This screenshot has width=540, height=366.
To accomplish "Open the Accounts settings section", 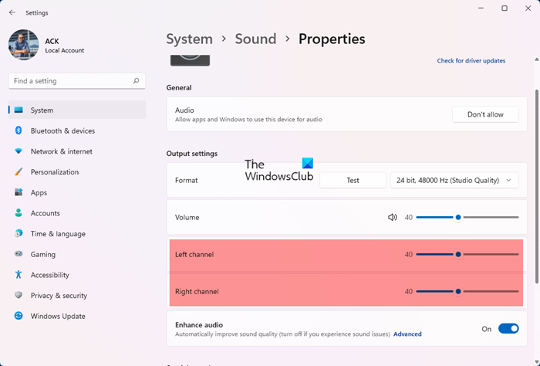I will click(x=45, y=213).
